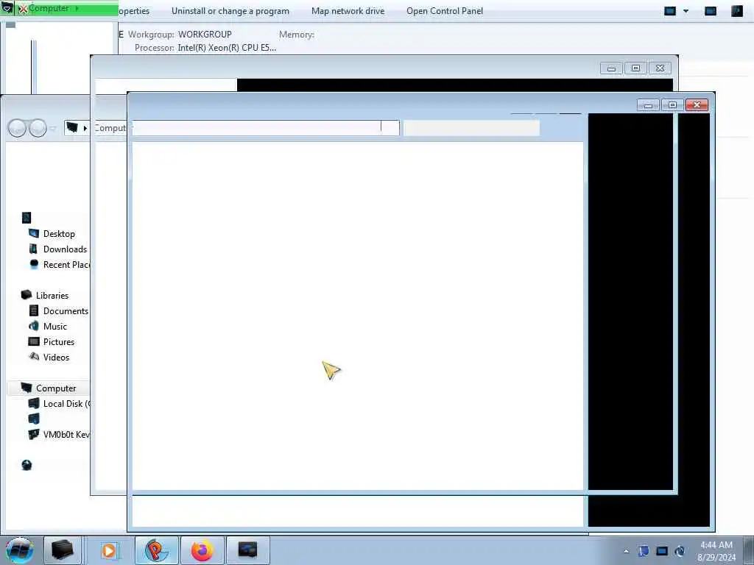Open the Videos library
Image resolution: width=754 pixels, height=565 pixels.
(x=56, y=357)
